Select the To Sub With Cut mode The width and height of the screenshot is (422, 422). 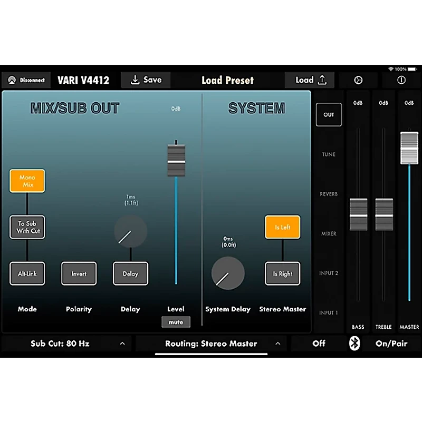(x=27, y=227)
